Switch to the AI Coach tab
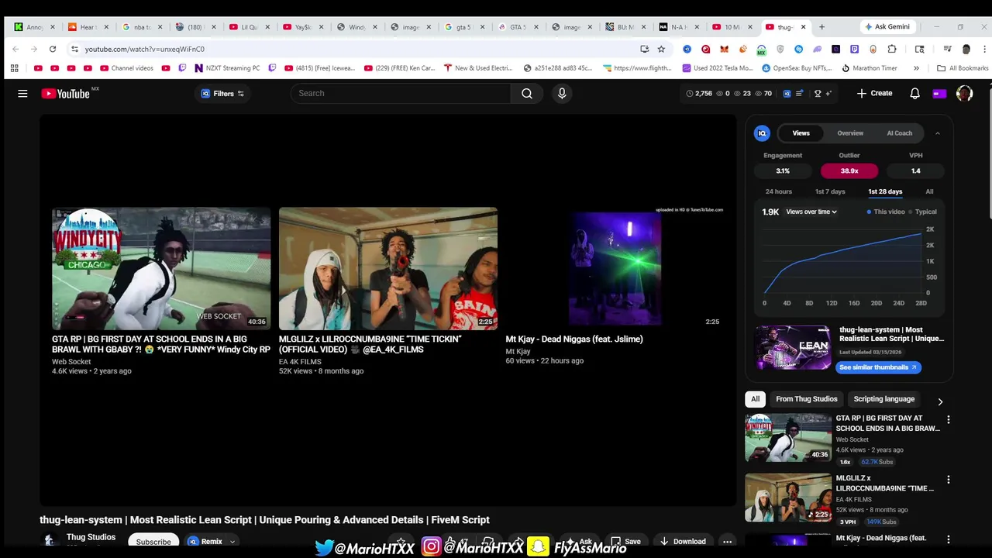 899,133
